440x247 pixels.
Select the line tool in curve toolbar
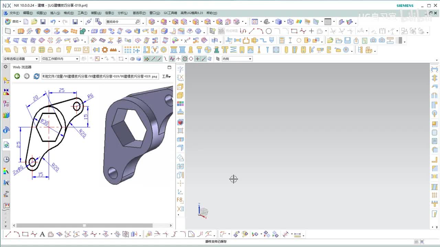tap(252, 31)
